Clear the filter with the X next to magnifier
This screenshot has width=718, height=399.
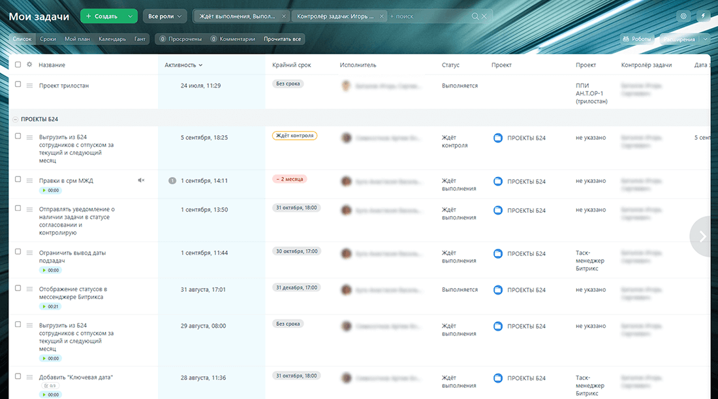tap(484, 16)
